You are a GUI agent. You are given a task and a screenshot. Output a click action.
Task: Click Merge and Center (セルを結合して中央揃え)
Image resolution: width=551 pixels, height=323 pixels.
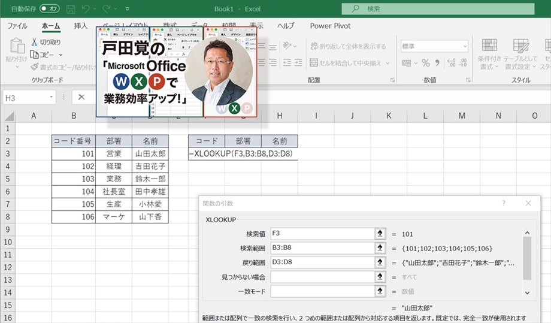point(346,63)
